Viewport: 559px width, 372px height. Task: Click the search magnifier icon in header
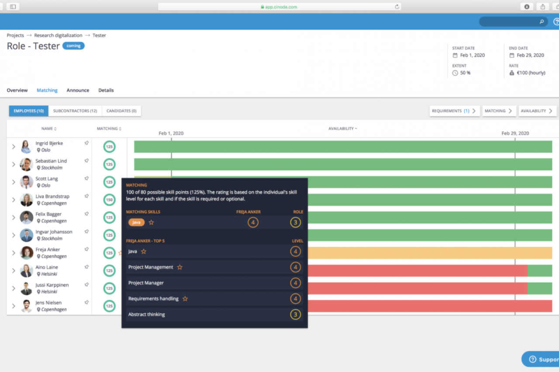click(x=542, y=21)
